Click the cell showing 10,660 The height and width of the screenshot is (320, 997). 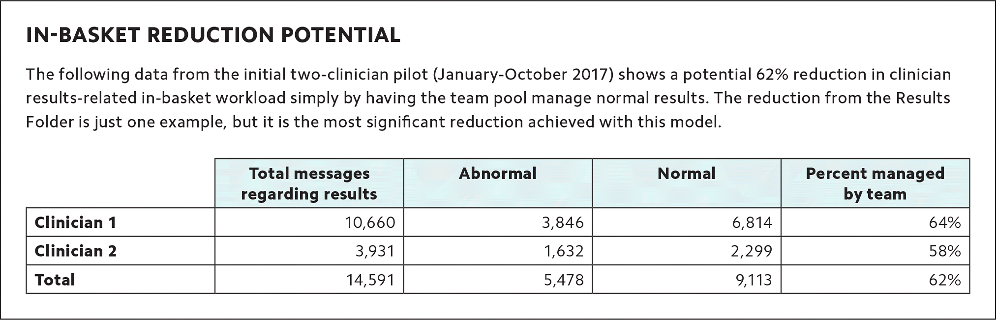click(370, 223)
